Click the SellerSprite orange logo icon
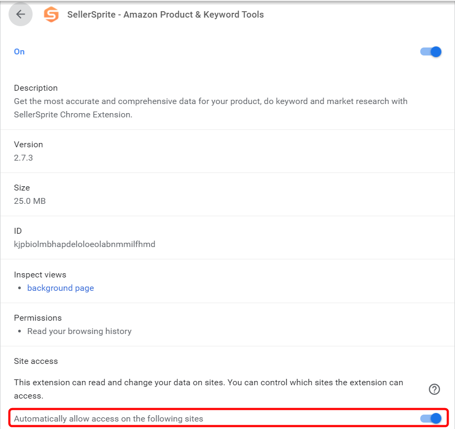This screenshot has height=429, width=455. click(x=51, y=15)
